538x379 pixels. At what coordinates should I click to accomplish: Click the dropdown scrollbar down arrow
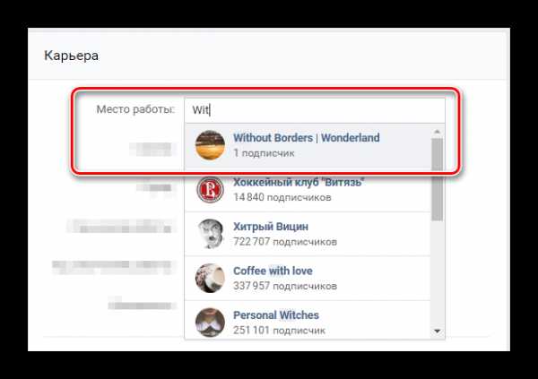438,331
